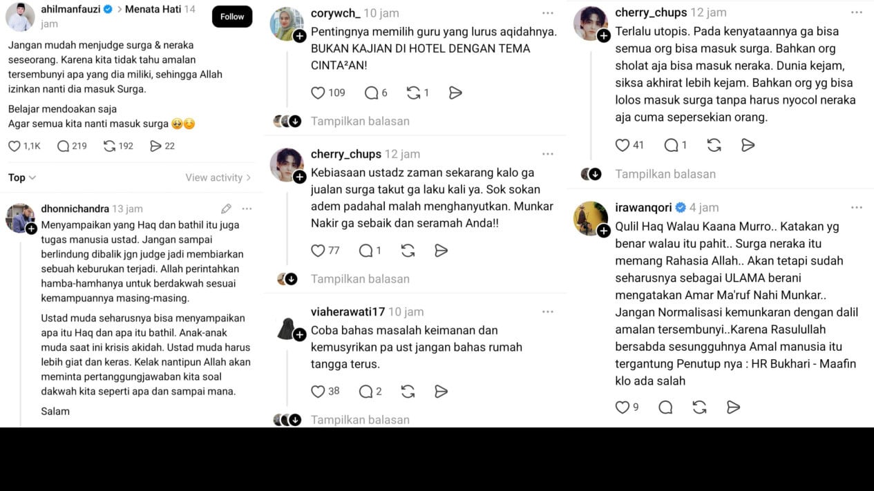The width and height of the screenshot is (874, 491).
Task: Open three-dot menu on corywch_ comment
Action: (x=548, y=13)
